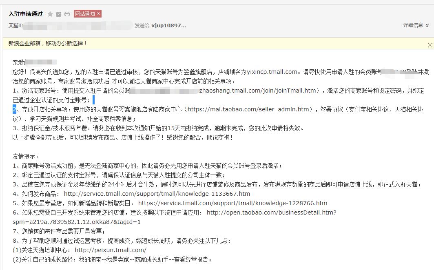Viewport: 434px width, 270px height.
Task: Open the peixun.tmall.com training link
Action: pos(111,250)
